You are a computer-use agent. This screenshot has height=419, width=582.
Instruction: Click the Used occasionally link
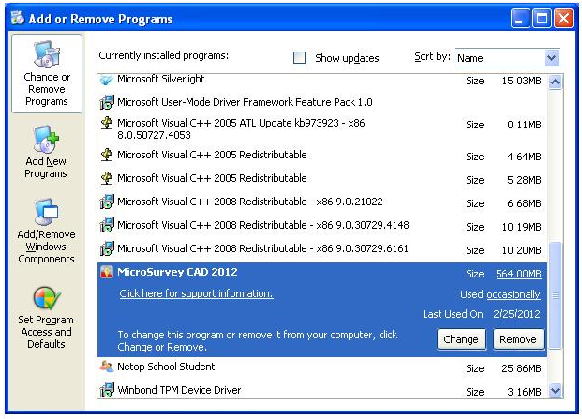[x=514, y=294]
